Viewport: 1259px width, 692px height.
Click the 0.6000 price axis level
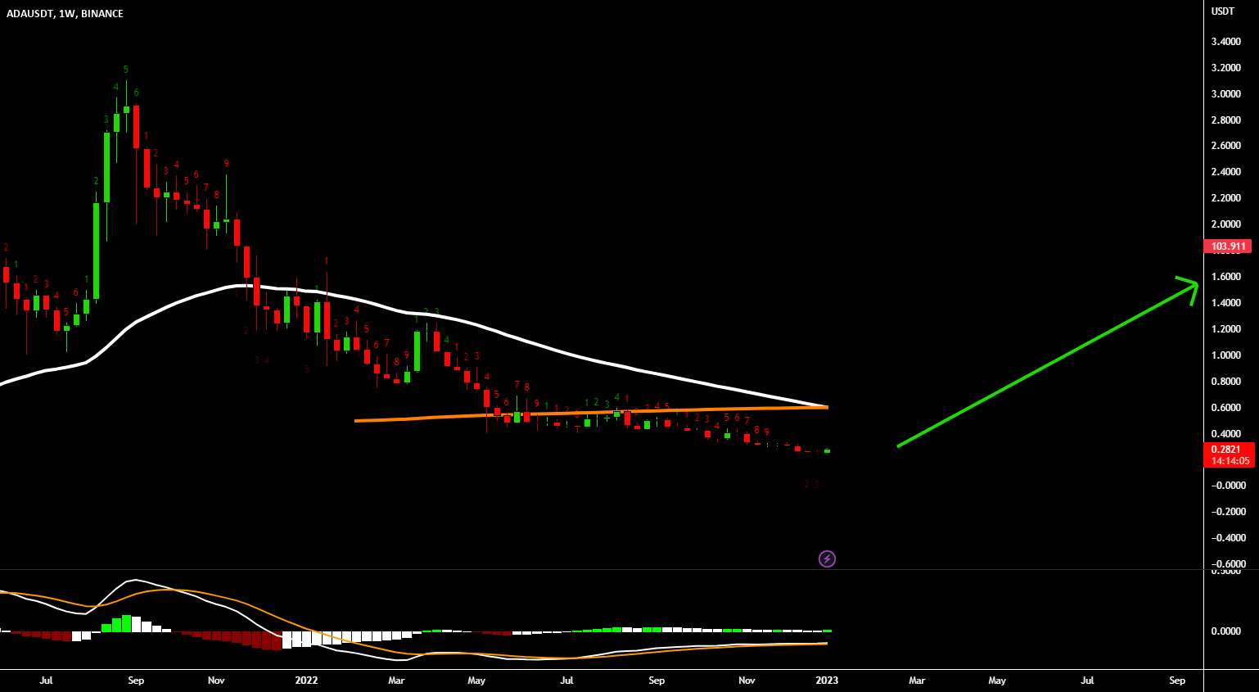point(1225,408)
